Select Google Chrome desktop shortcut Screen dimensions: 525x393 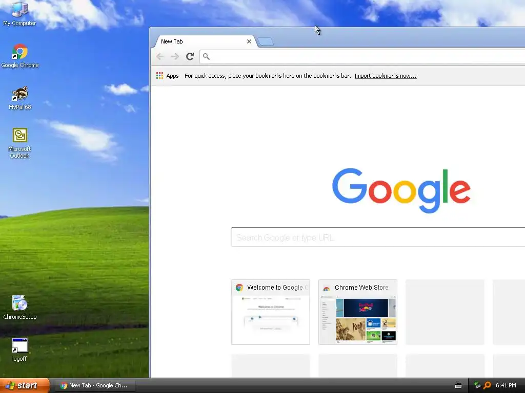point(20,56)
